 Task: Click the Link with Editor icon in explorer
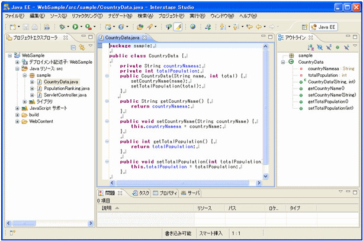81,47
